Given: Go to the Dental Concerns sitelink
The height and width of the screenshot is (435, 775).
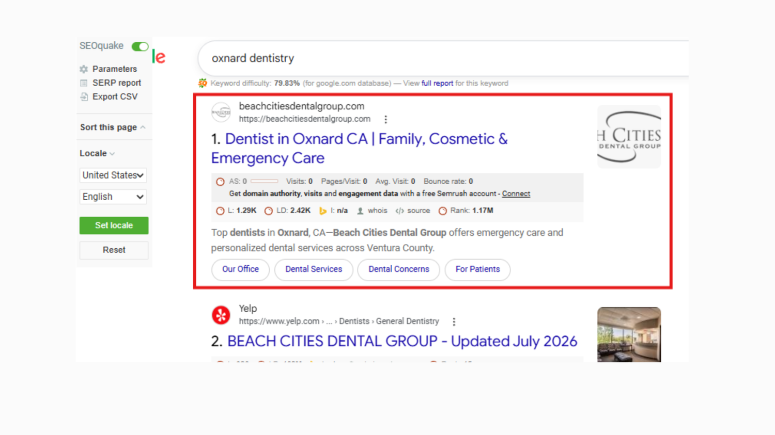Looking at the screenshot, I should pos(398,269).
